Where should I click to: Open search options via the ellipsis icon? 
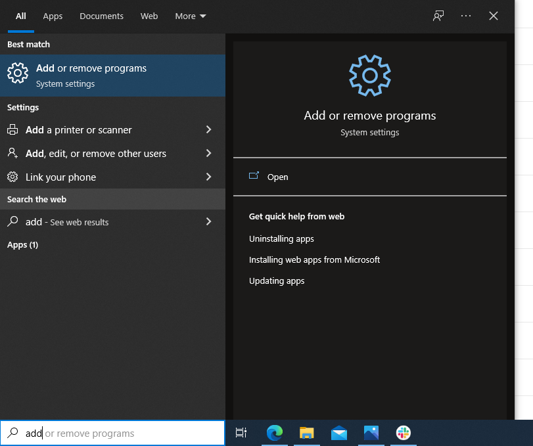click(x=466, y=15)
